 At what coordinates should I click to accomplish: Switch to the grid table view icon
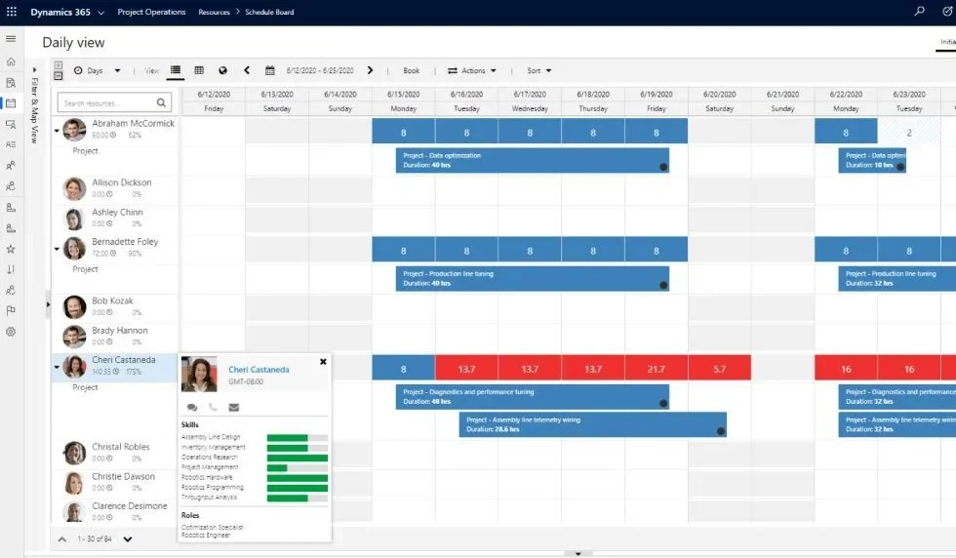coord(199,70)
